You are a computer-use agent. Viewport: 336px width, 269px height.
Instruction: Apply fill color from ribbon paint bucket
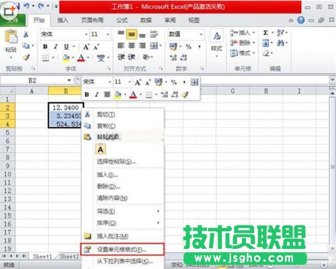point(66,58)
